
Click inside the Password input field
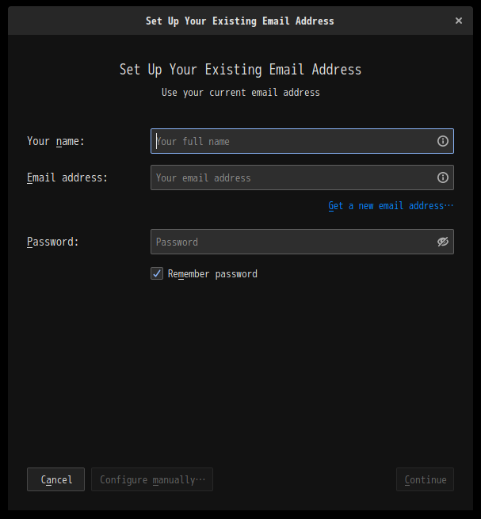[x=302, y=242]
